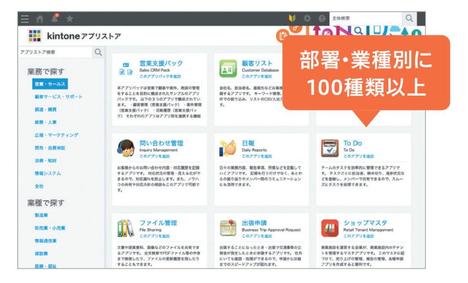Screen dimensions: 468x283
Task: Open the gear settings menu
Action: point(308,19)
